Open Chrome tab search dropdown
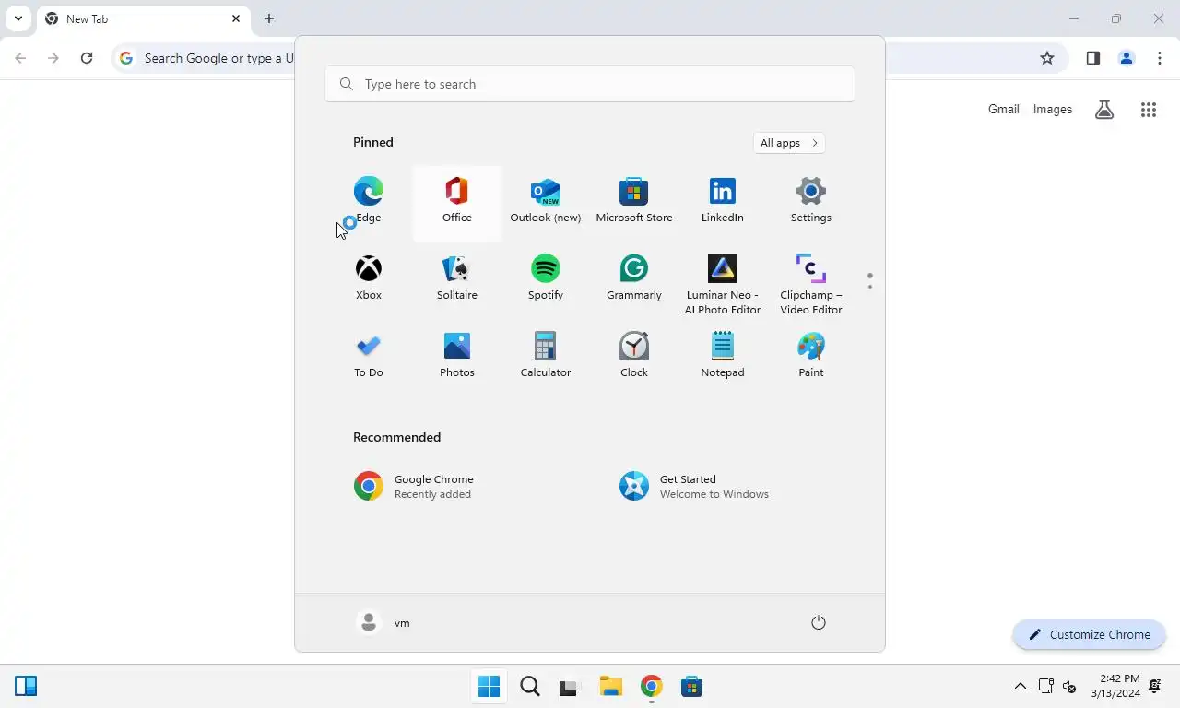The height and width of the screenshot is (708, 1180). tap(18, 18)
